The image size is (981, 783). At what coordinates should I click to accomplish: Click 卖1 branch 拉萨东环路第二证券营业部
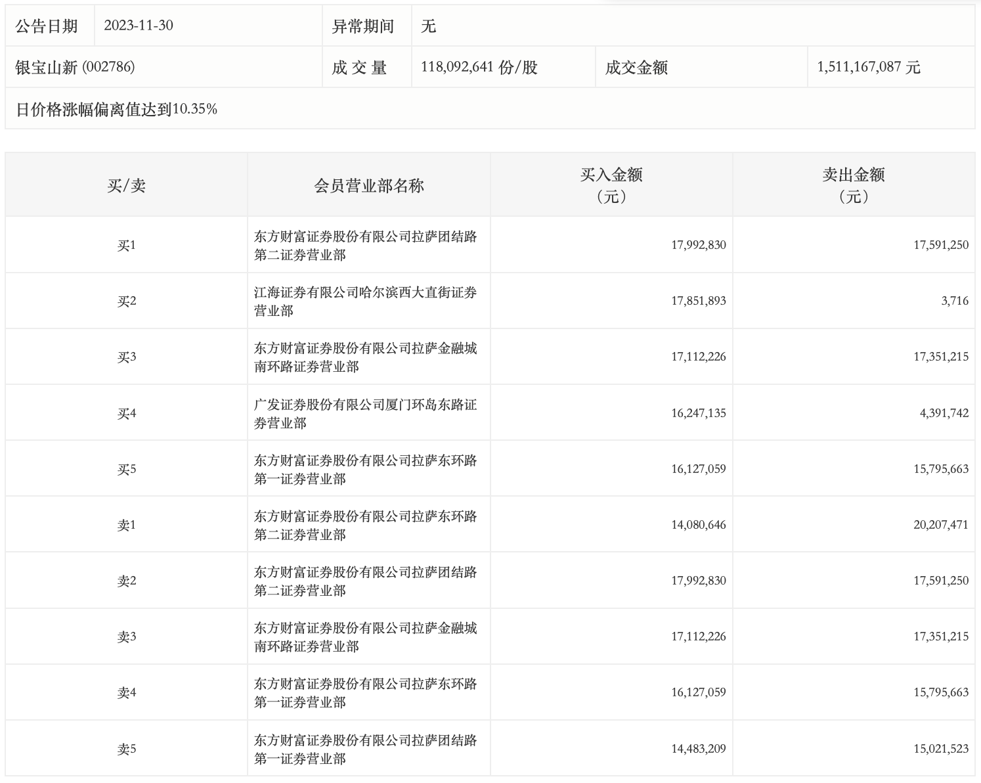366,526
